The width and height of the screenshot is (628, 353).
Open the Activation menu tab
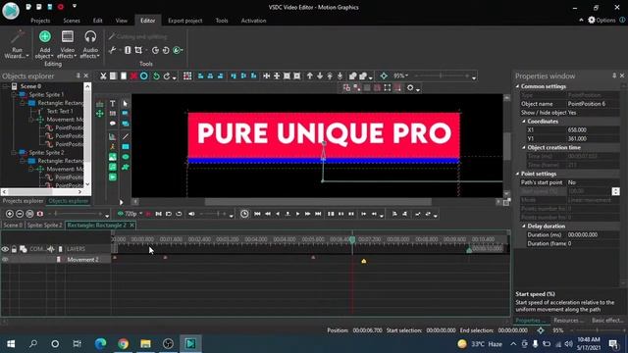253,21
